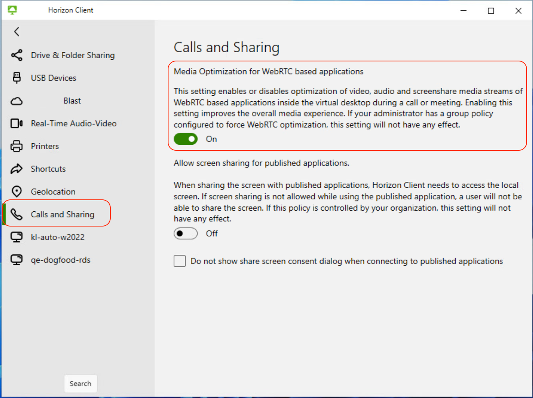Click the back arrow icon
This screenshot has width=533, height=398.
[17, 32]
